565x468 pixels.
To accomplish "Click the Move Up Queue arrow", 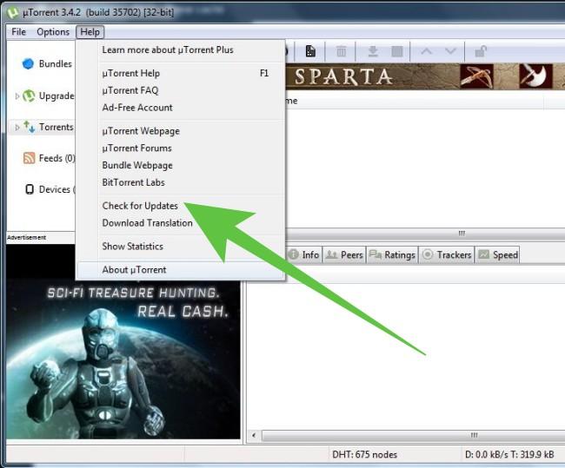I will (x=426, y=51).
